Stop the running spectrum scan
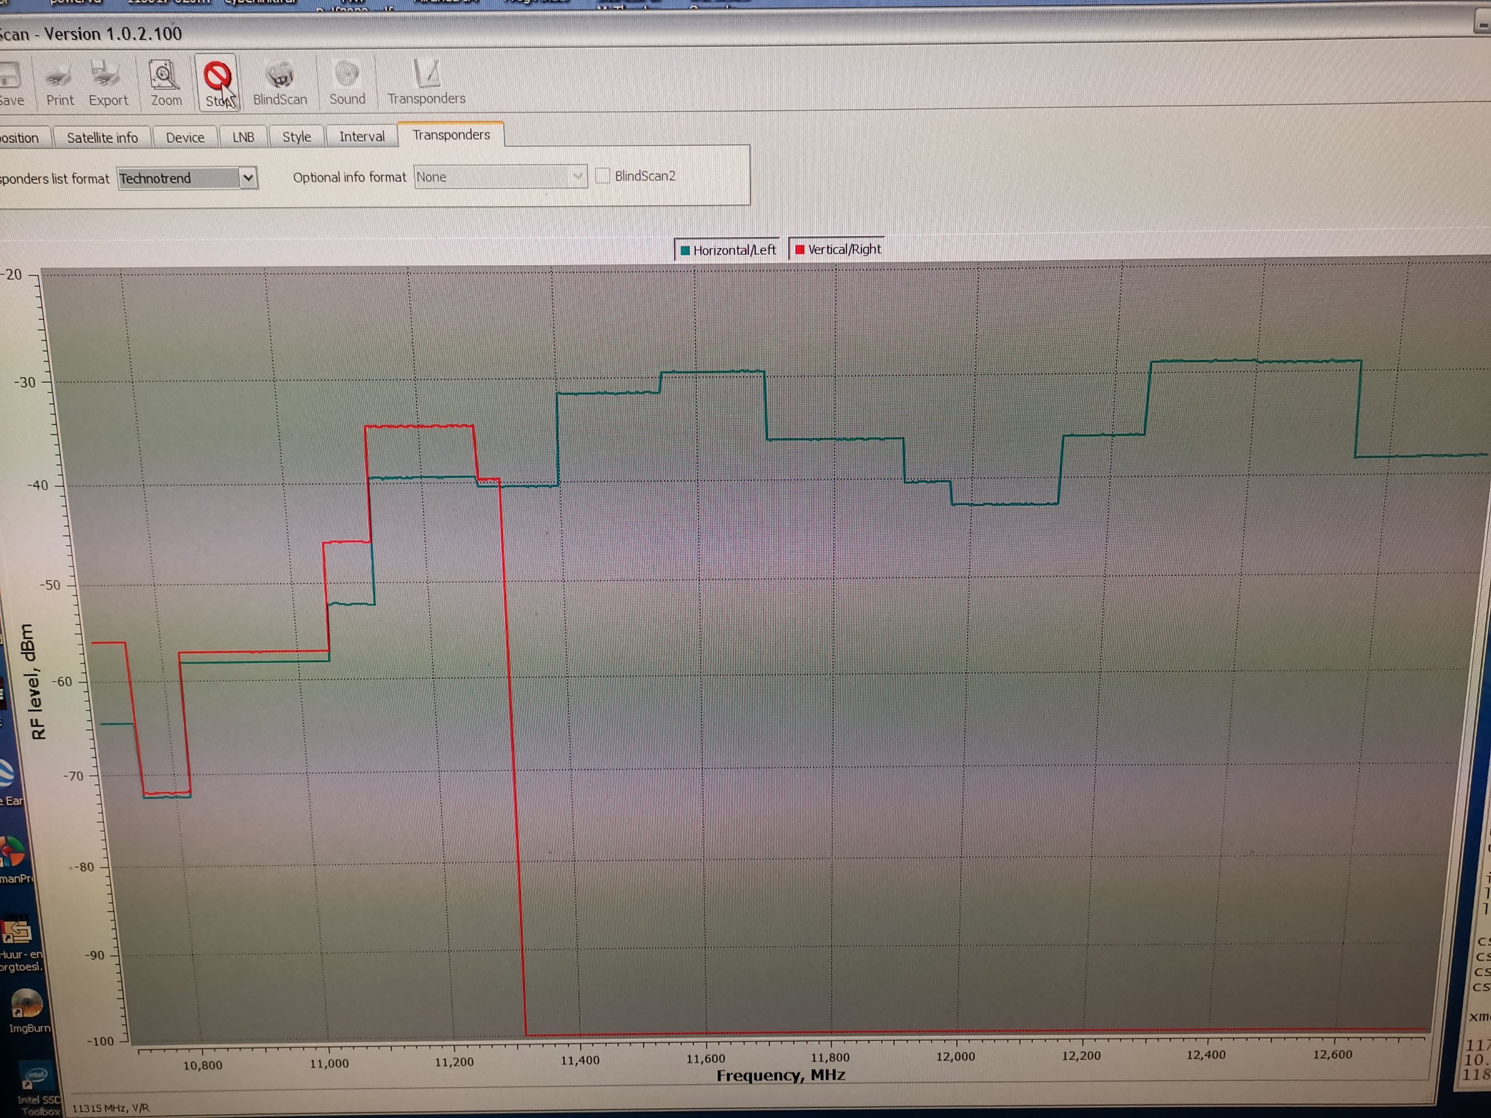The width and height of the screenshot is (1491, 1118). coord(217,83)
